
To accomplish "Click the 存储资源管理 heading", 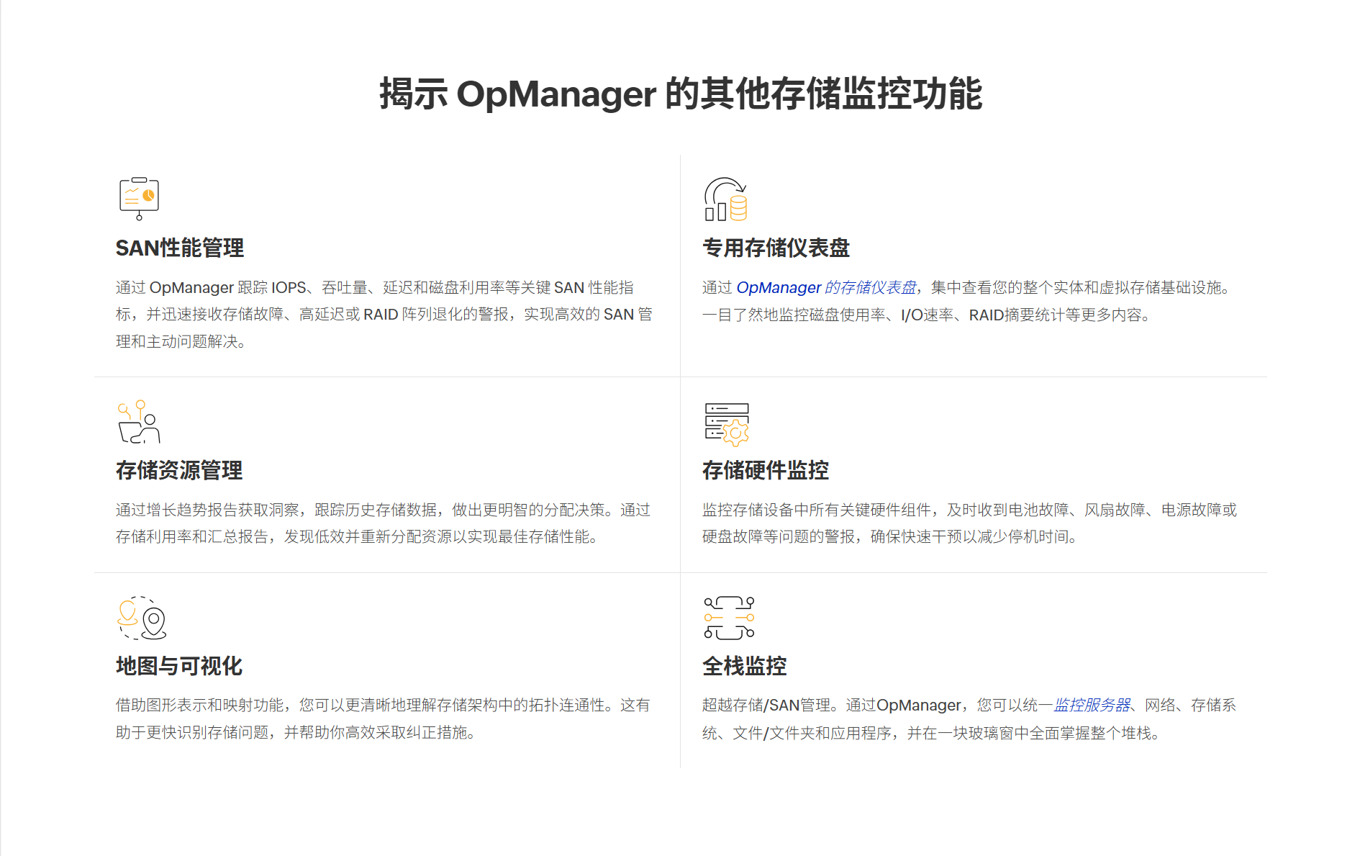I will click(x=179, y=470).
